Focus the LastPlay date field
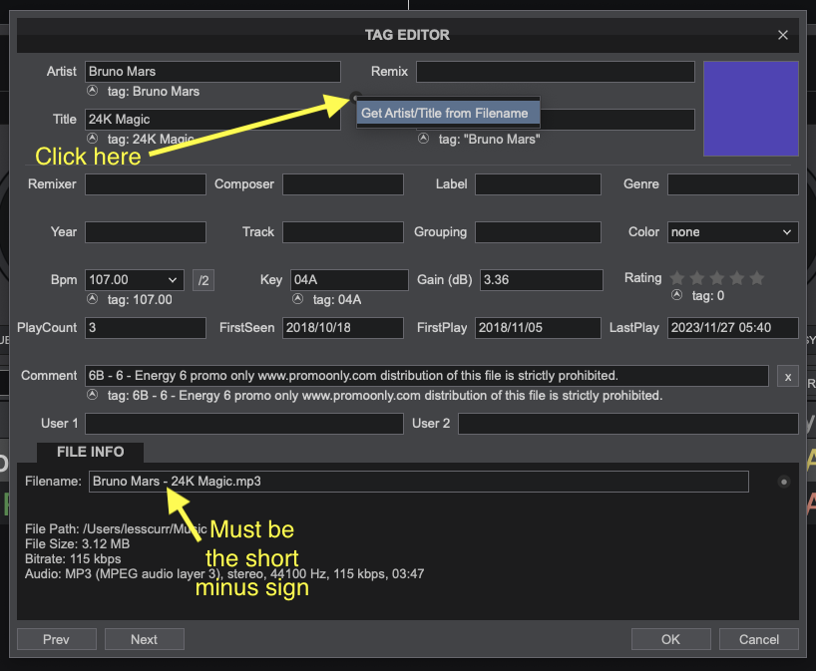 [x=733, y=328]
